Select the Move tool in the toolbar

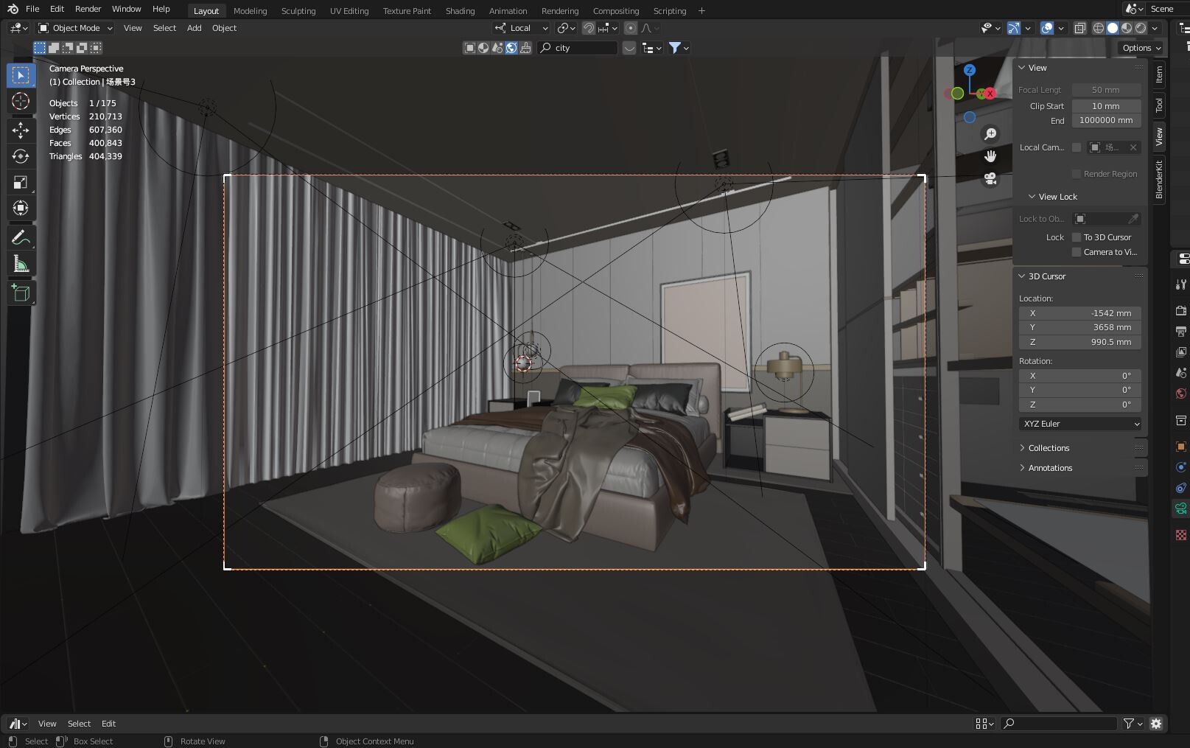click(21, 130)
